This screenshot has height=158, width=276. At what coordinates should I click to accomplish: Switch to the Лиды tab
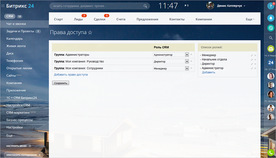click(x=78, y=19)
